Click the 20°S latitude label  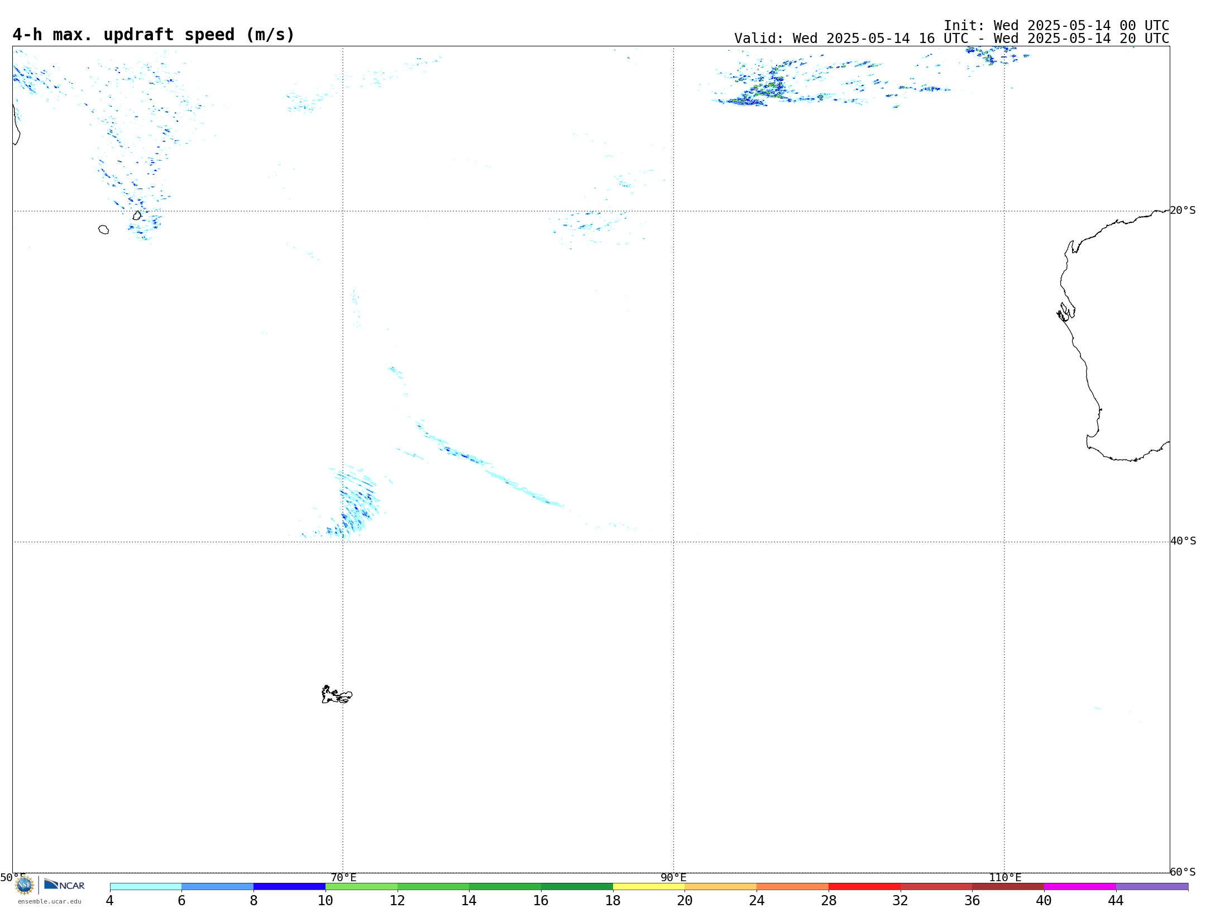1183,211
